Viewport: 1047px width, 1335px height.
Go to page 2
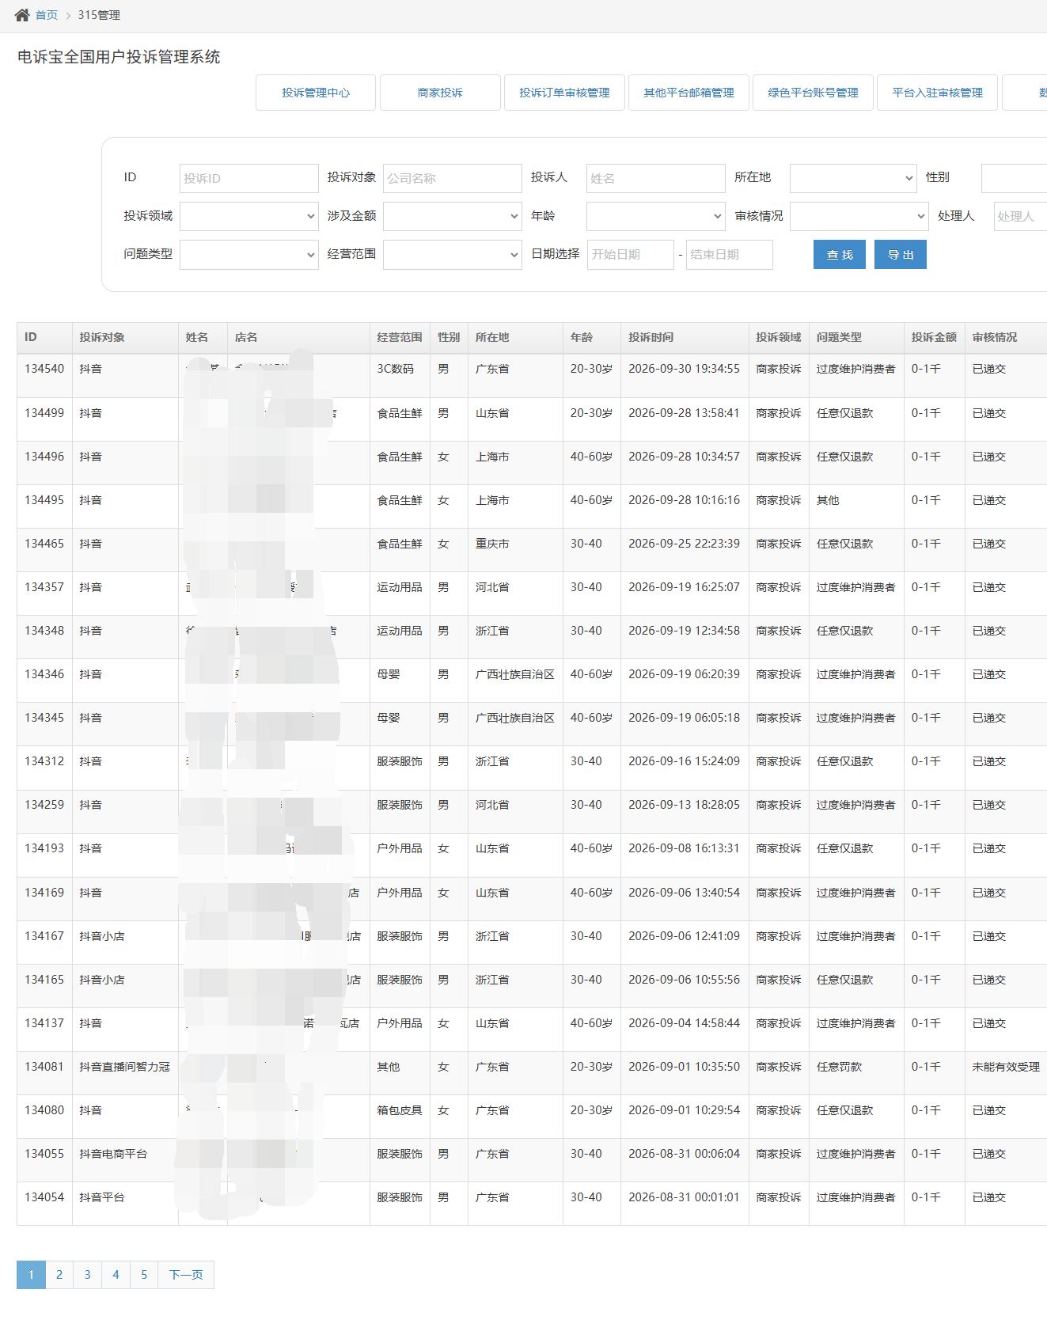(x=59, y=1275)
